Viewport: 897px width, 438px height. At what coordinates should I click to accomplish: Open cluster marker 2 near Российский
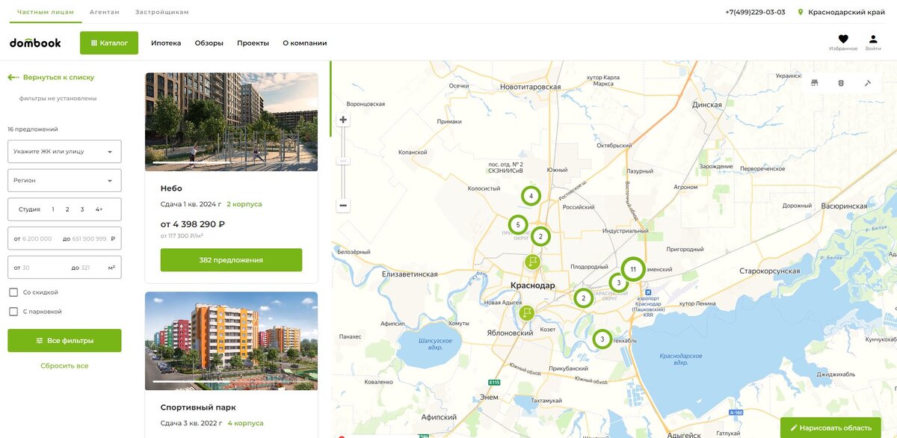coord(540,236)
